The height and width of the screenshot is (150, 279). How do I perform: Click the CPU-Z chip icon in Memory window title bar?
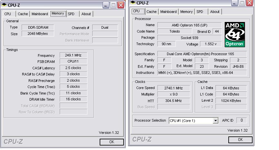click(4, 5)
